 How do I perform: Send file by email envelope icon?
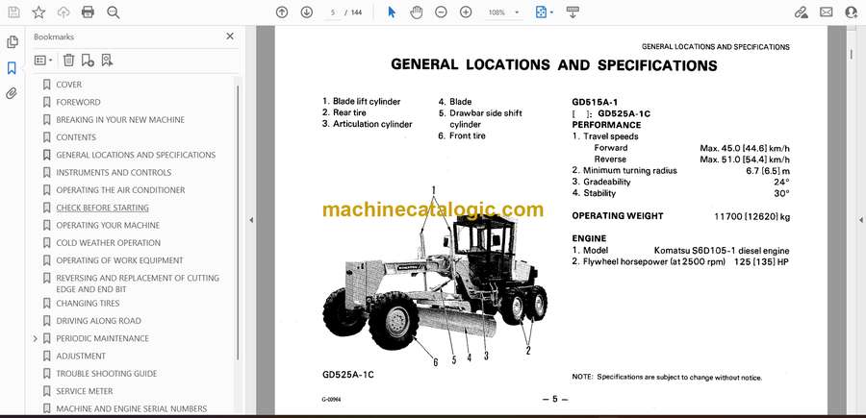click(827, 12)
